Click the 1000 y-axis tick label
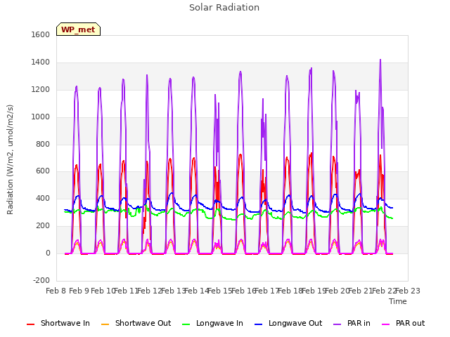Screen dimensions: 450x337 41,117
